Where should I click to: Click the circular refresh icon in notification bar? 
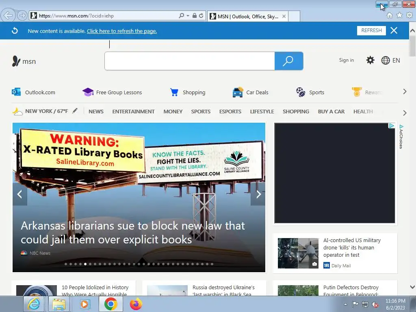pos(15,31)
